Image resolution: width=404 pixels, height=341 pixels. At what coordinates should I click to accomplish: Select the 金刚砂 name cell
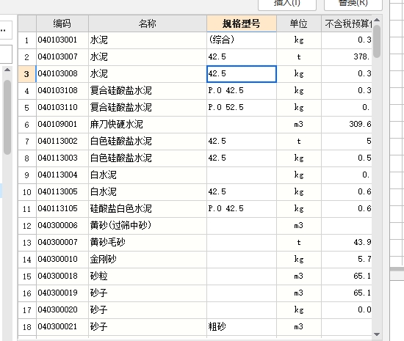(x=148, y=259)
